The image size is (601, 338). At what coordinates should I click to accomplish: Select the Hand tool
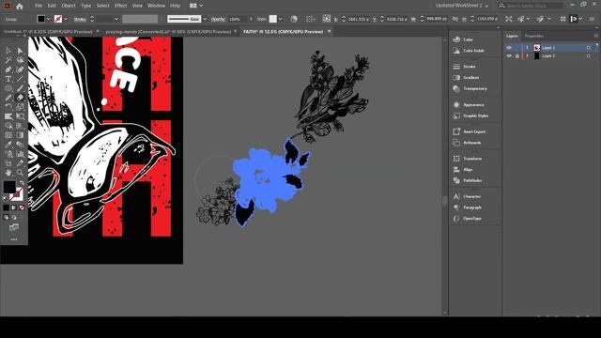pos(8,173)
